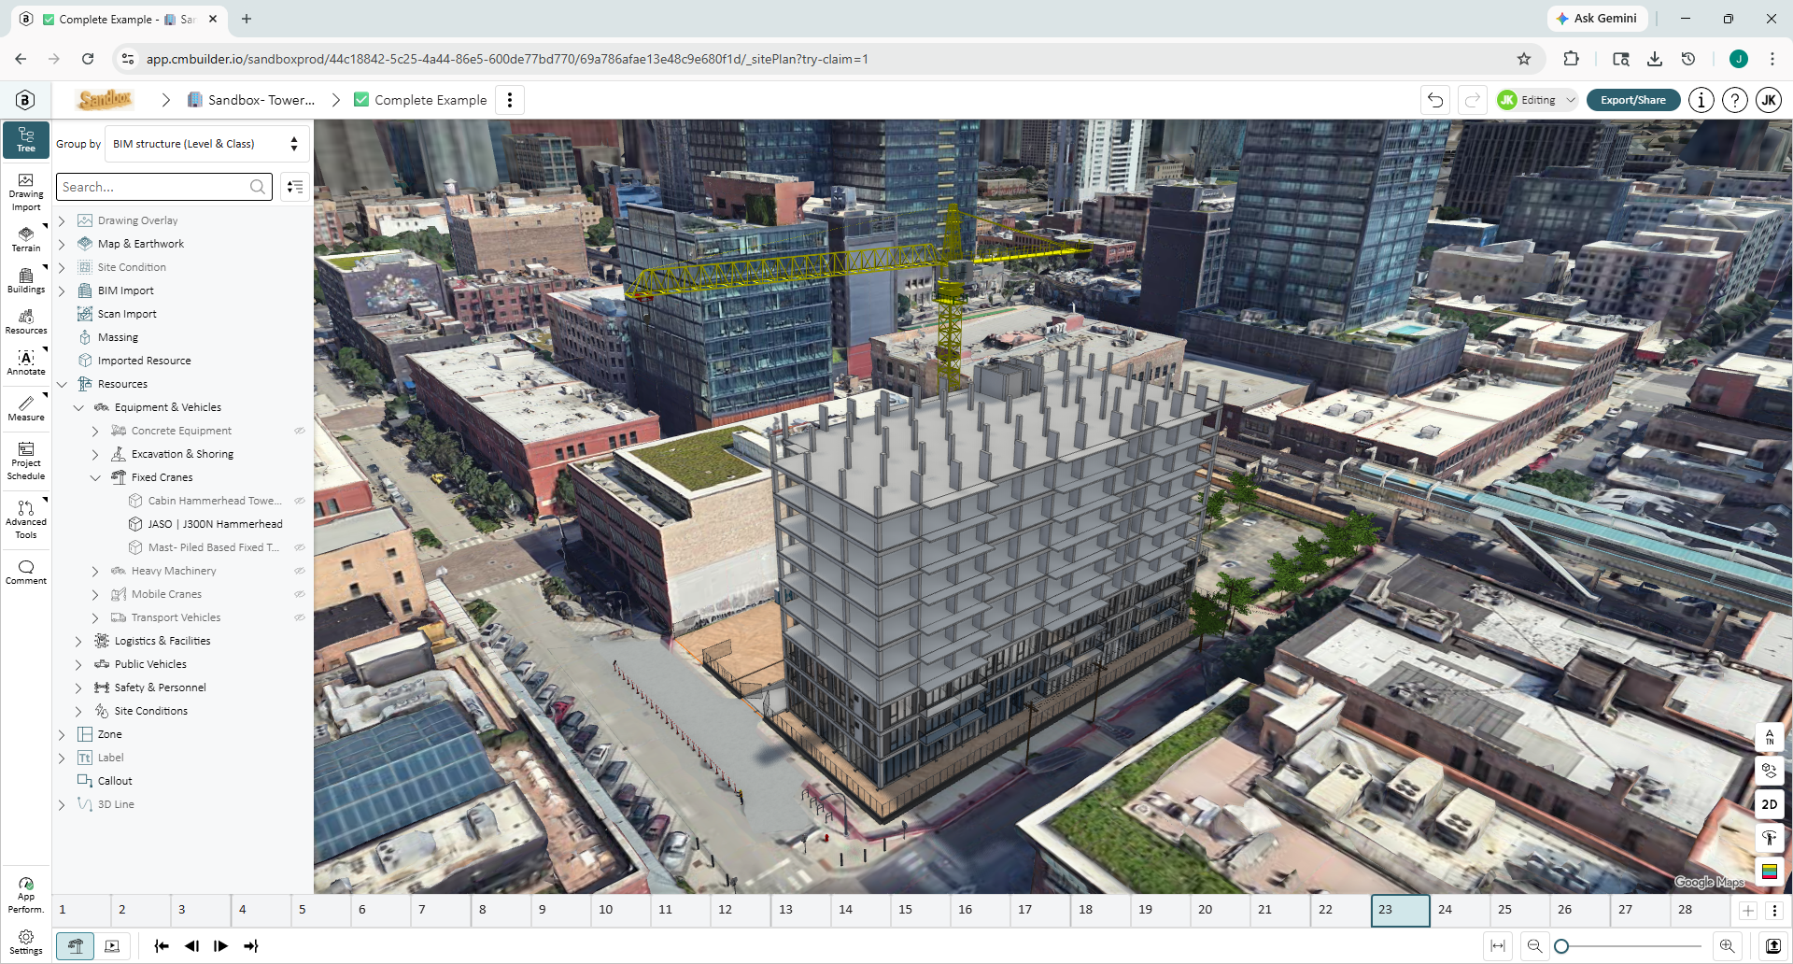The height and width of the screenshot is (964, 1793).
Task: Open the Comment tool
Action: point(26,572)
